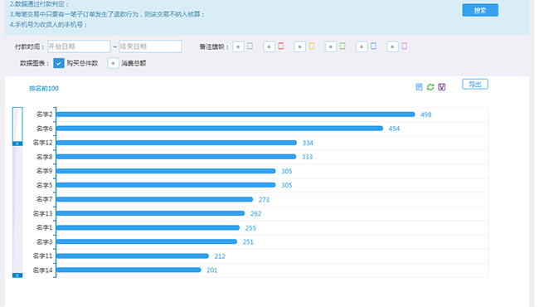Select the radio button beside the gray flag

pos(238,46)
